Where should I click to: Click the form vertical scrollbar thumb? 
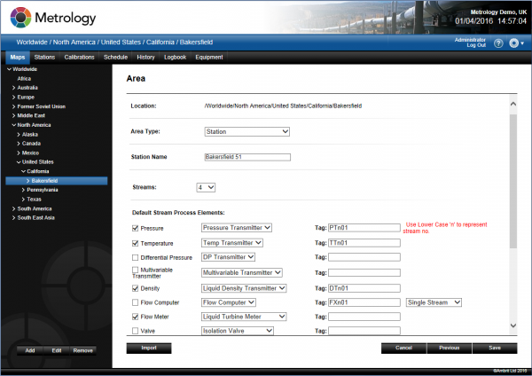[x=513, y=181]
